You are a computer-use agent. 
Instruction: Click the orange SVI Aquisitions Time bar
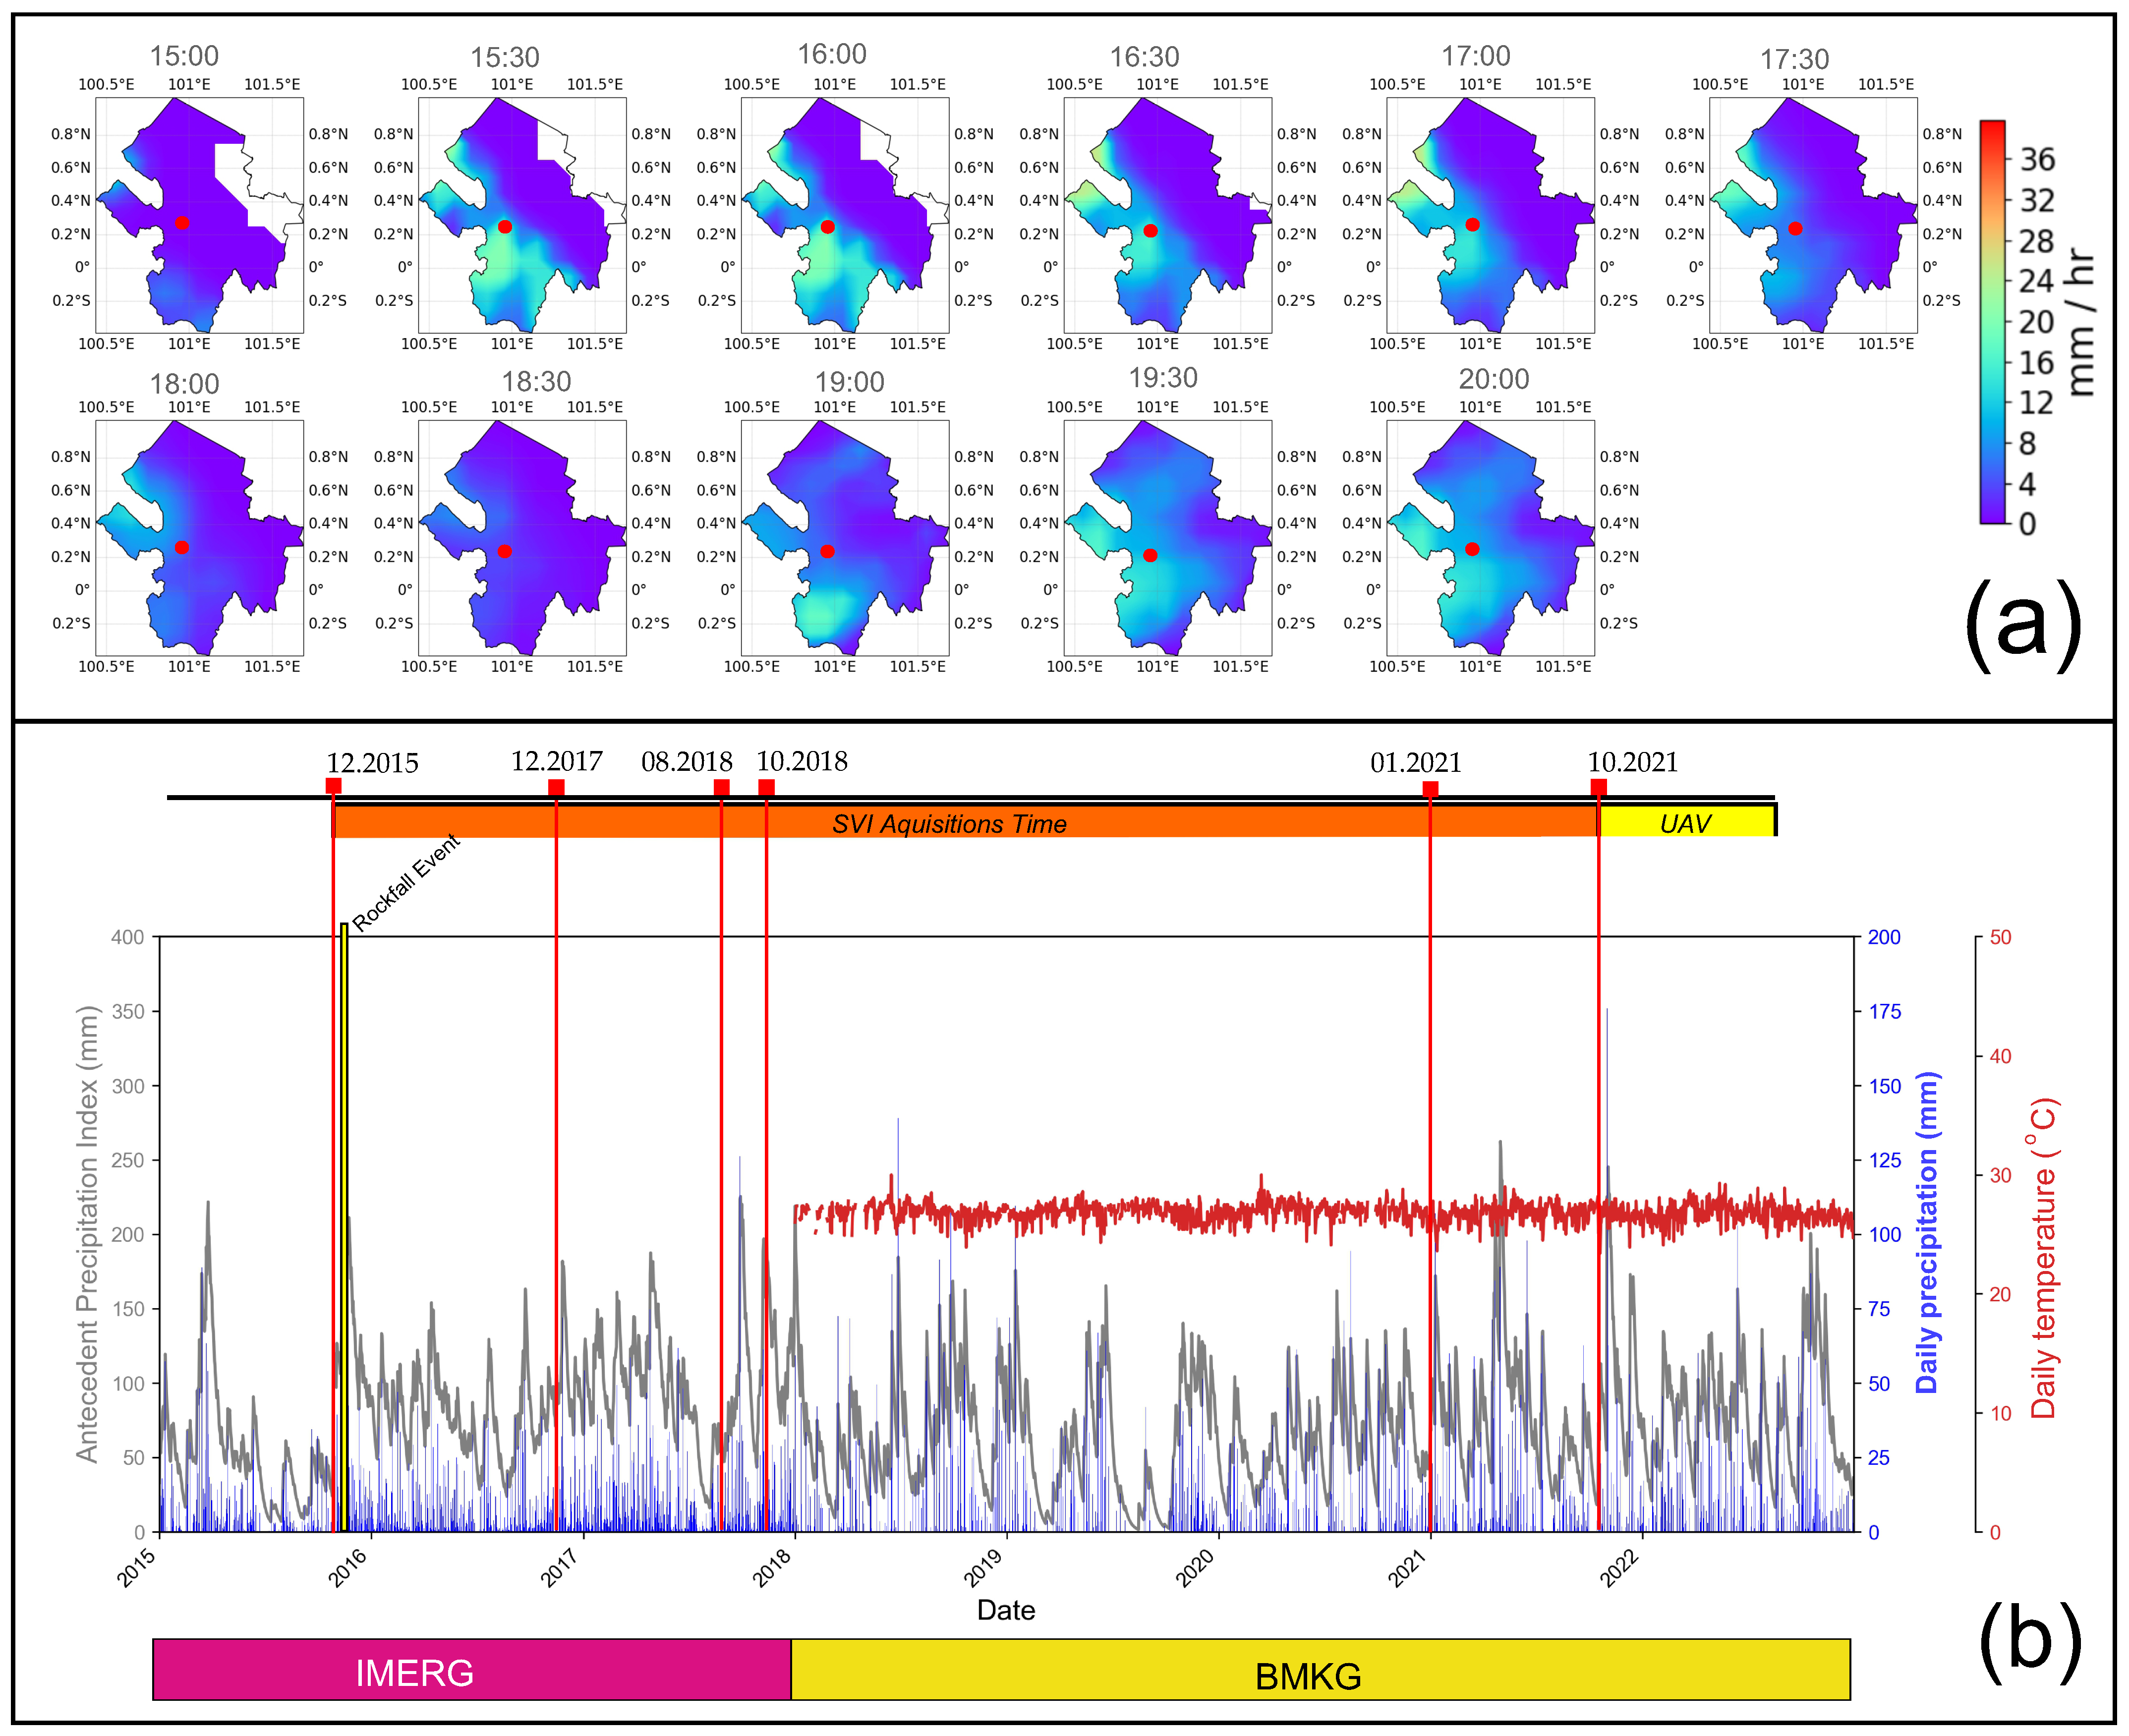965,821
